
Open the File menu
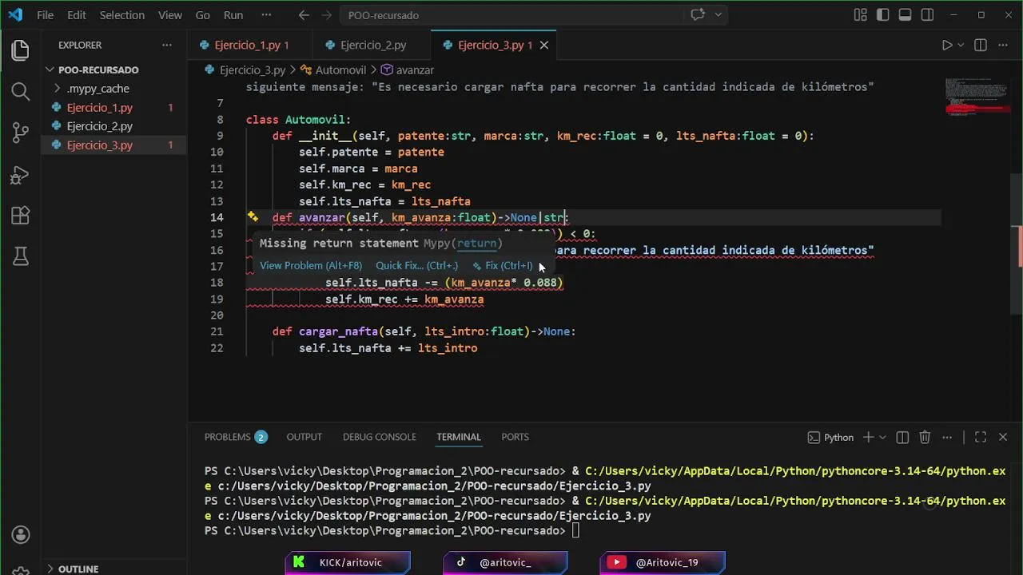46,15
